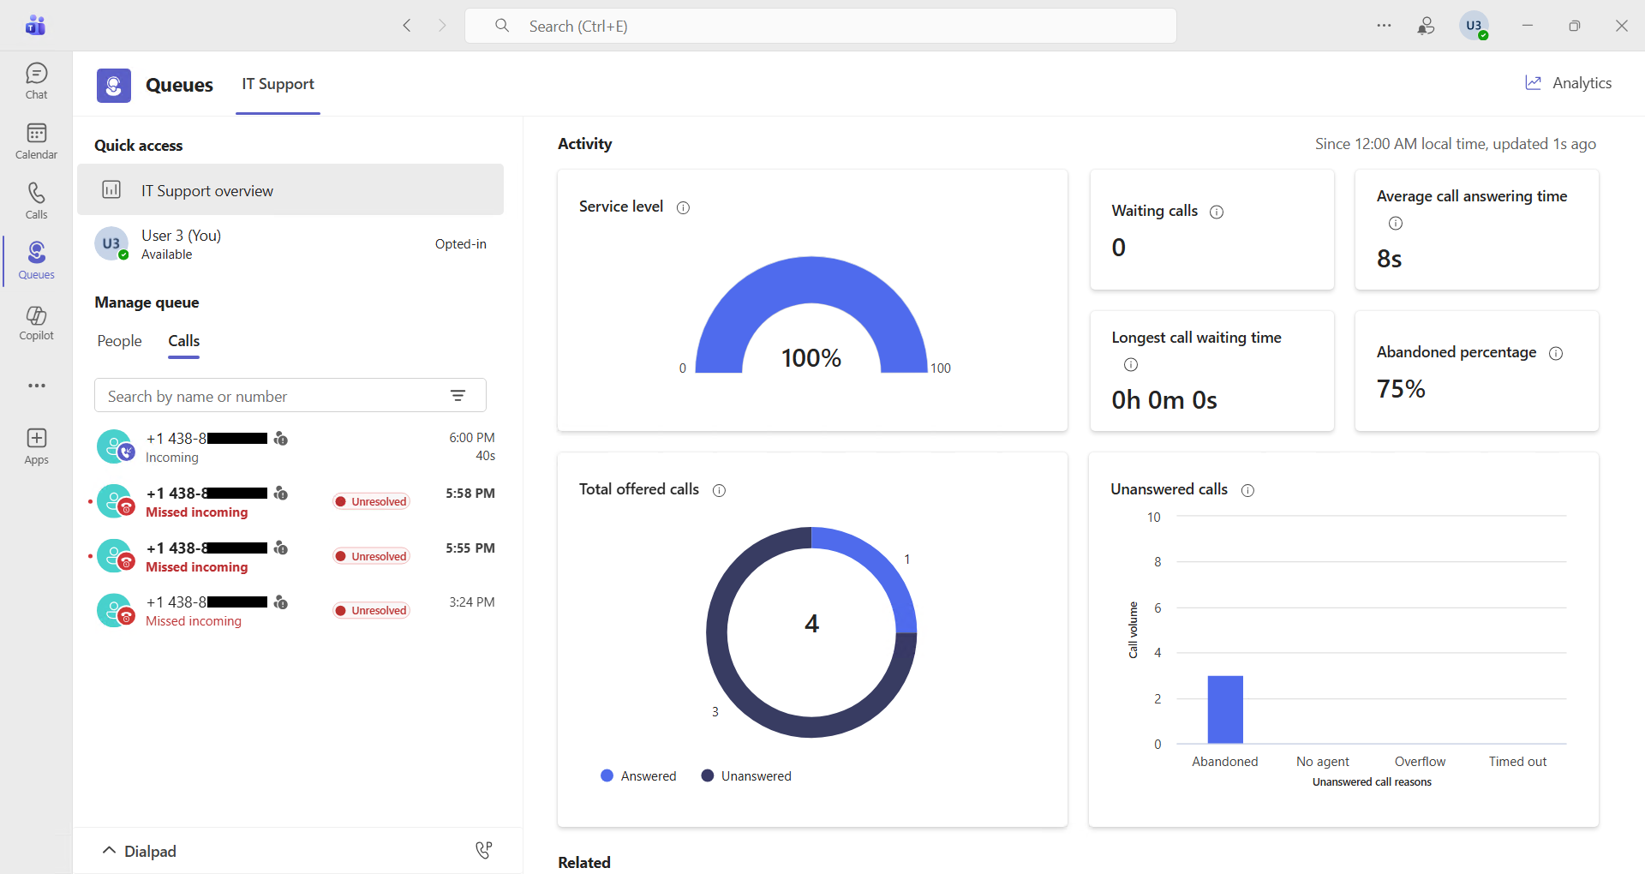Click the Abandoned percentage info icon
The image size is (1645, 874).
coord(1556,353)
